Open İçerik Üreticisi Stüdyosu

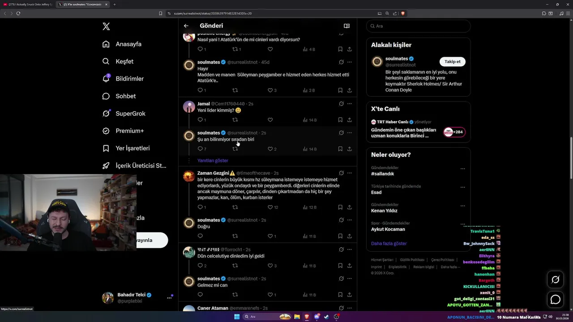click(134, 165)
